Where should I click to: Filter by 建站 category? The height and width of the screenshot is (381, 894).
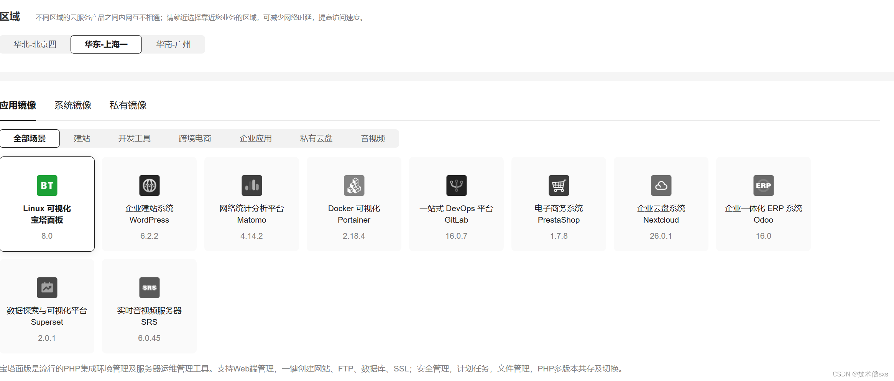point(82,138)
